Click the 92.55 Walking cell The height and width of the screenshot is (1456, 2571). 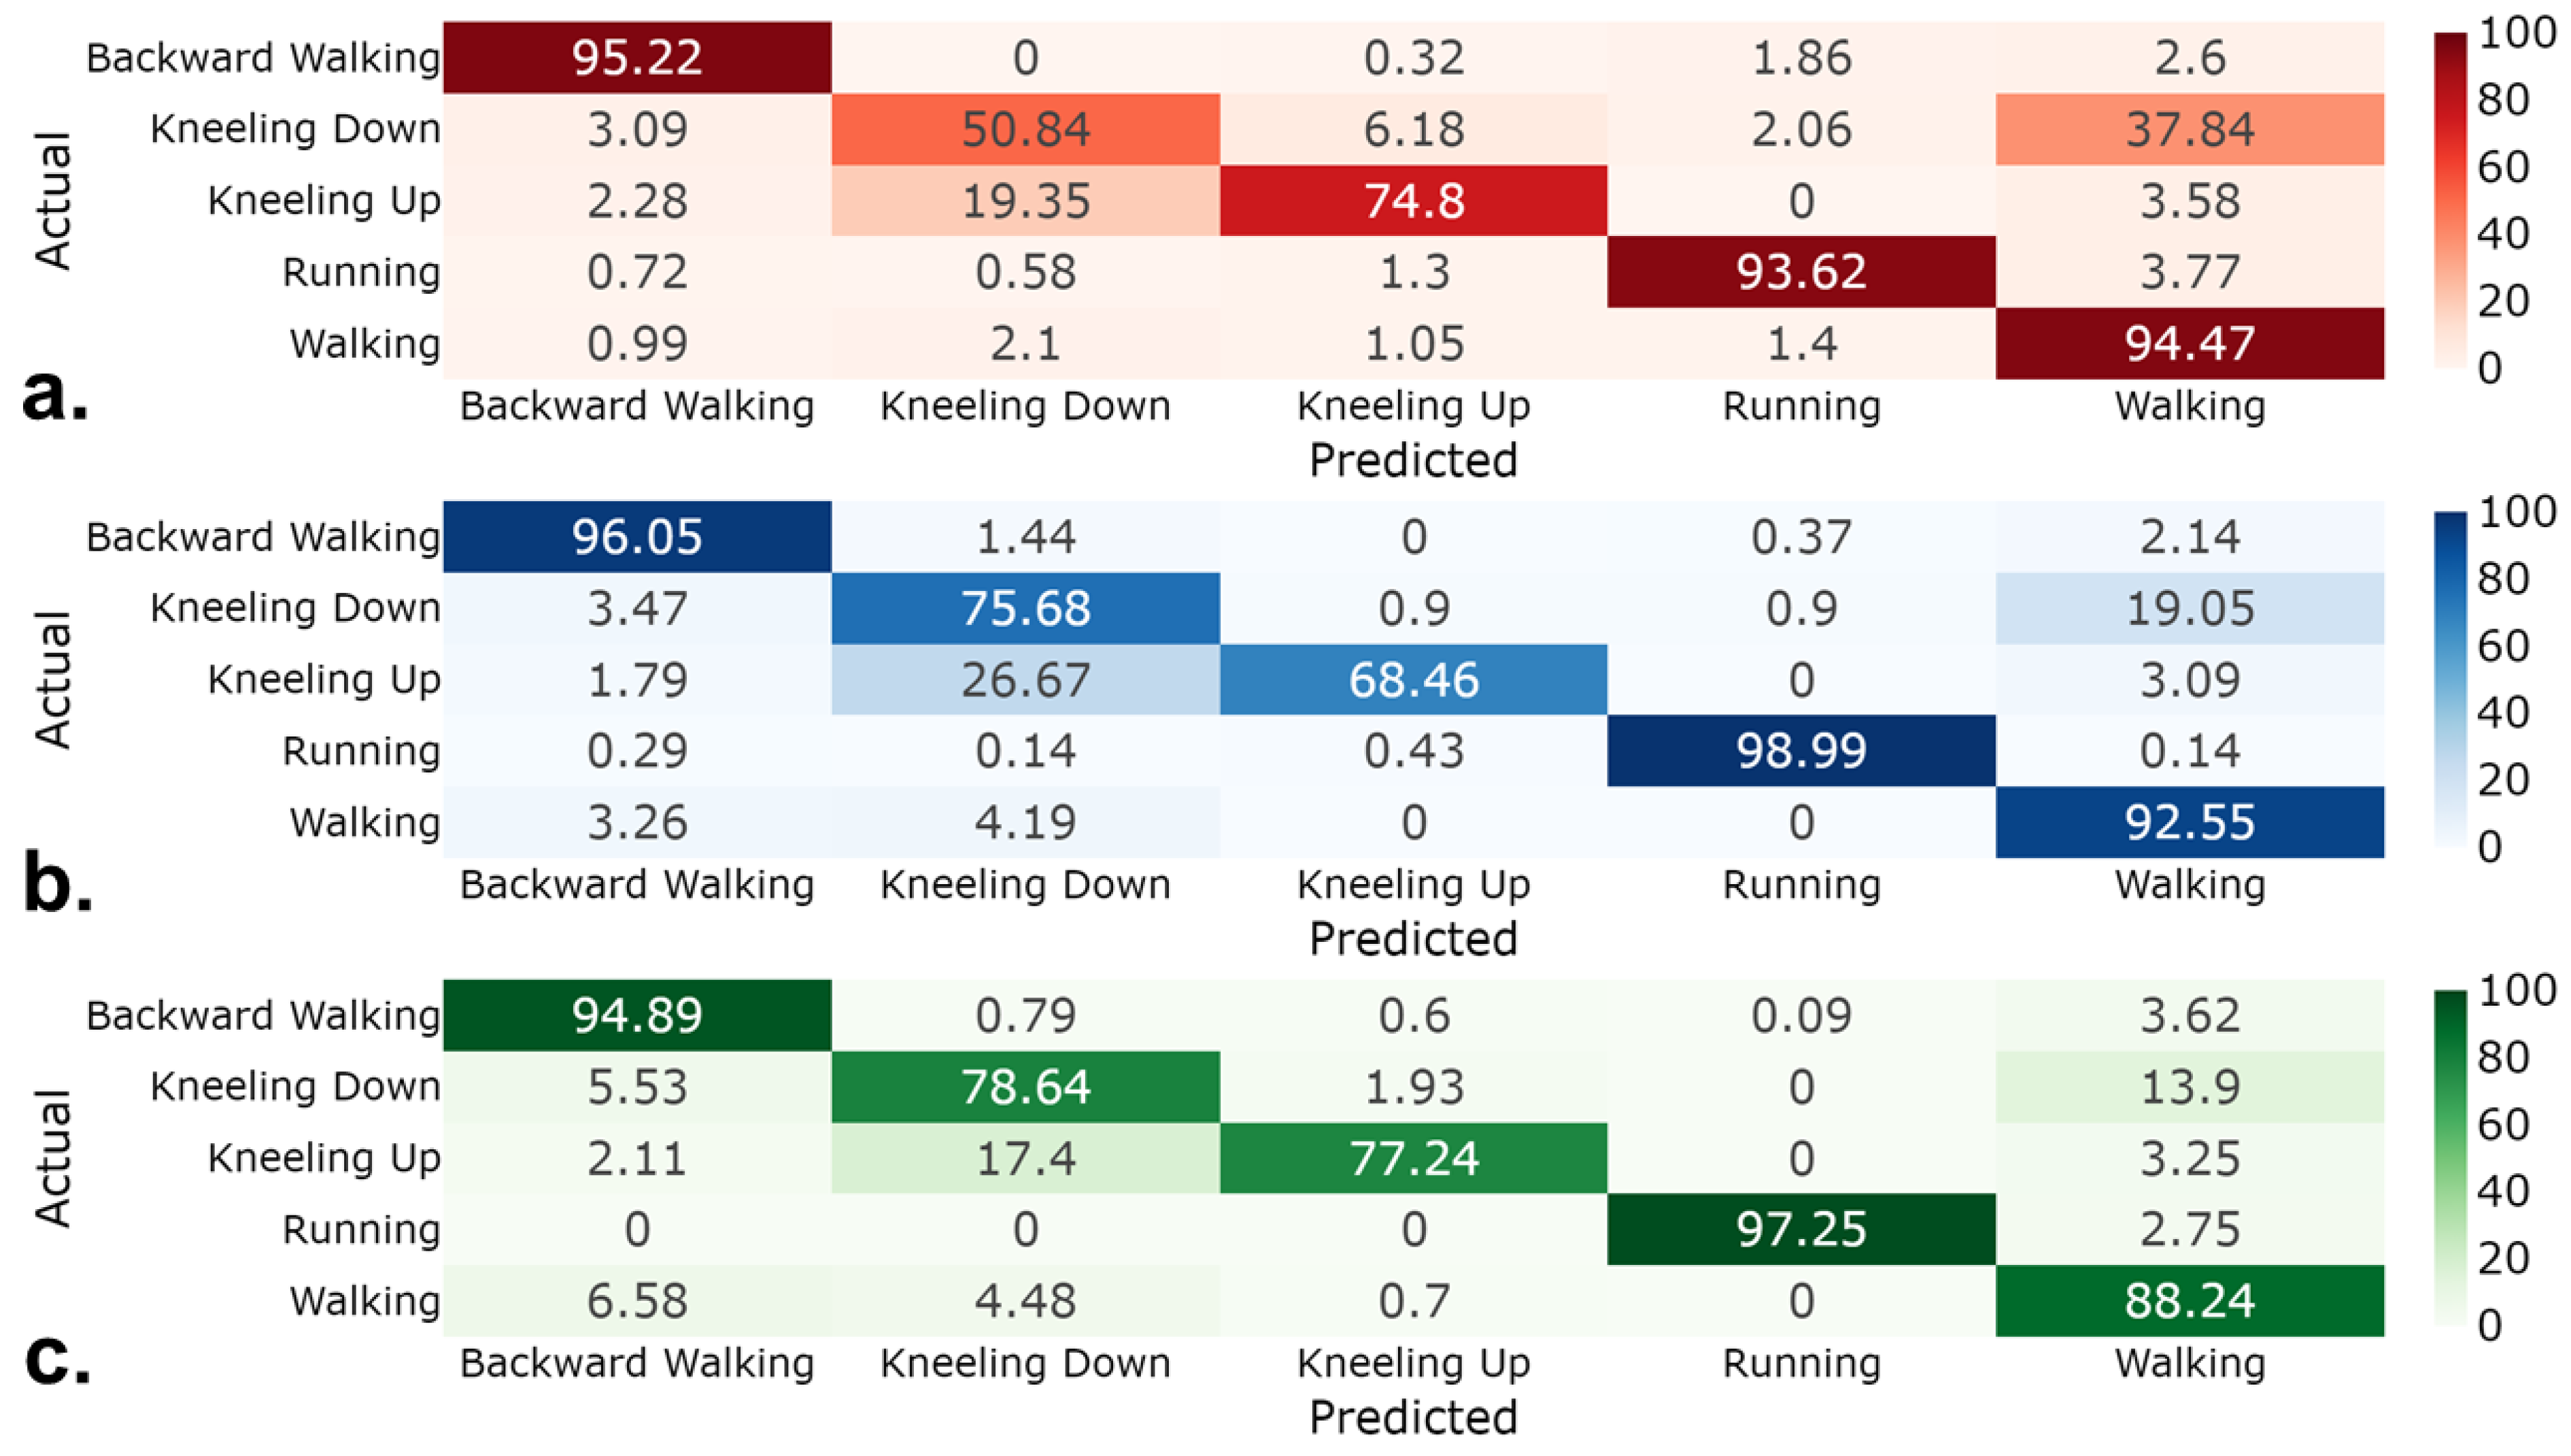[x=2189, y=822]
